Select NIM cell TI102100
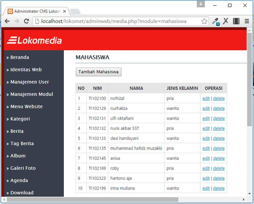254x204 pixels. click(97, 99)
